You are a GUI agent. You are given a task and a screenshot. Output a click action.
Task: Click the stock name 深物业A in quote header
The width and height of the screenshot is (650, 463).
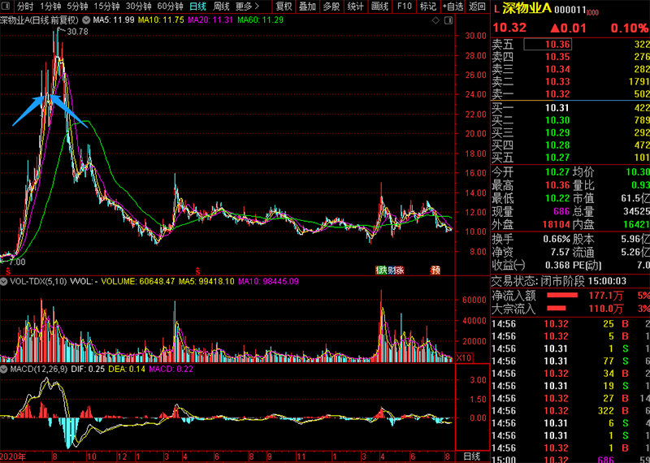point(526,9)
